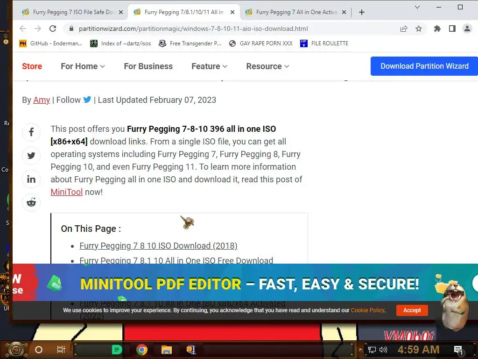Open the volume control in system tray
The width and height of the screenshot is (478, 359).
click(x=383, y=350)
